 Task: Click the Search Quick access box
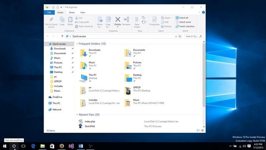pyautogui.click(x=193, y=36)
